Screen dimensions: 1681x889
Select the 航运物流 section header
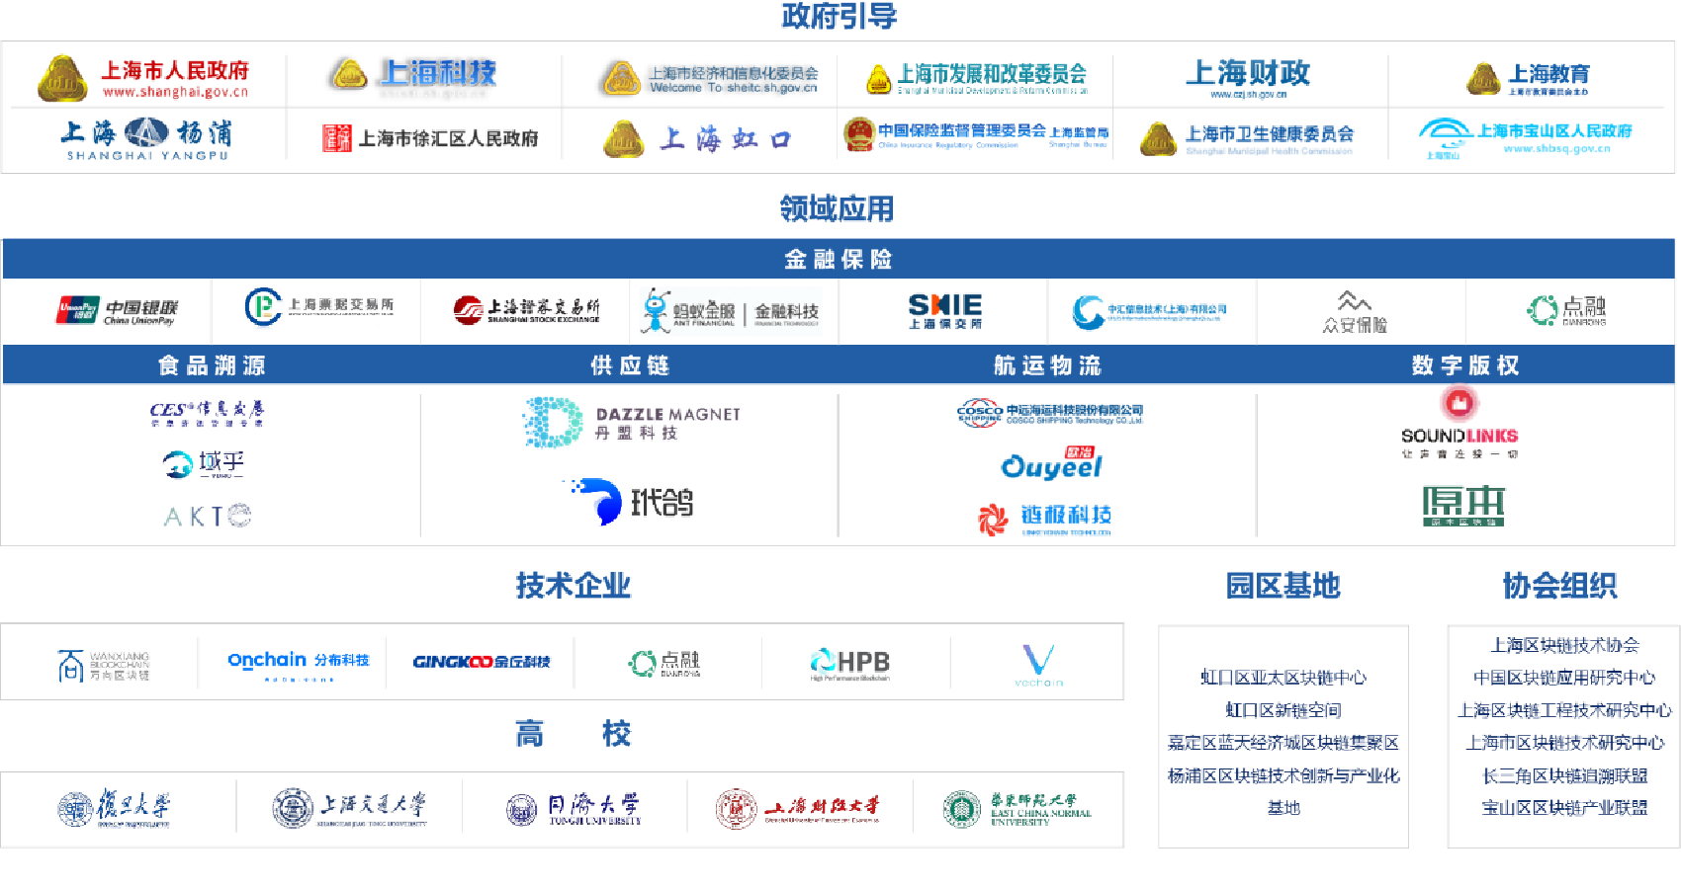tap(1048, 365)
